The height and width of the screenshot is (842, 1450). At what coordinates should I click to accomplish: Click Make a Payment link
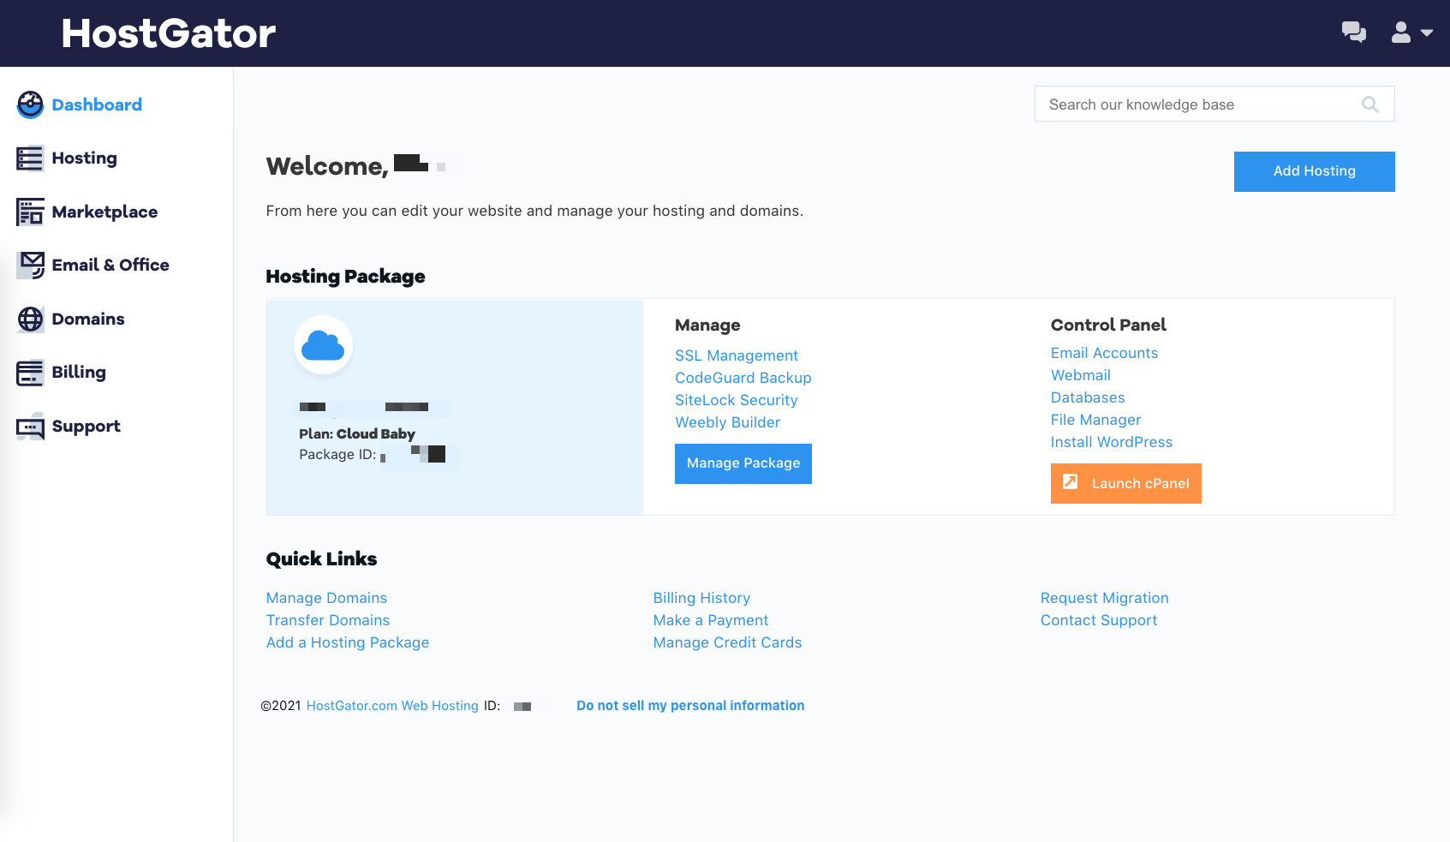pos(711,620)
